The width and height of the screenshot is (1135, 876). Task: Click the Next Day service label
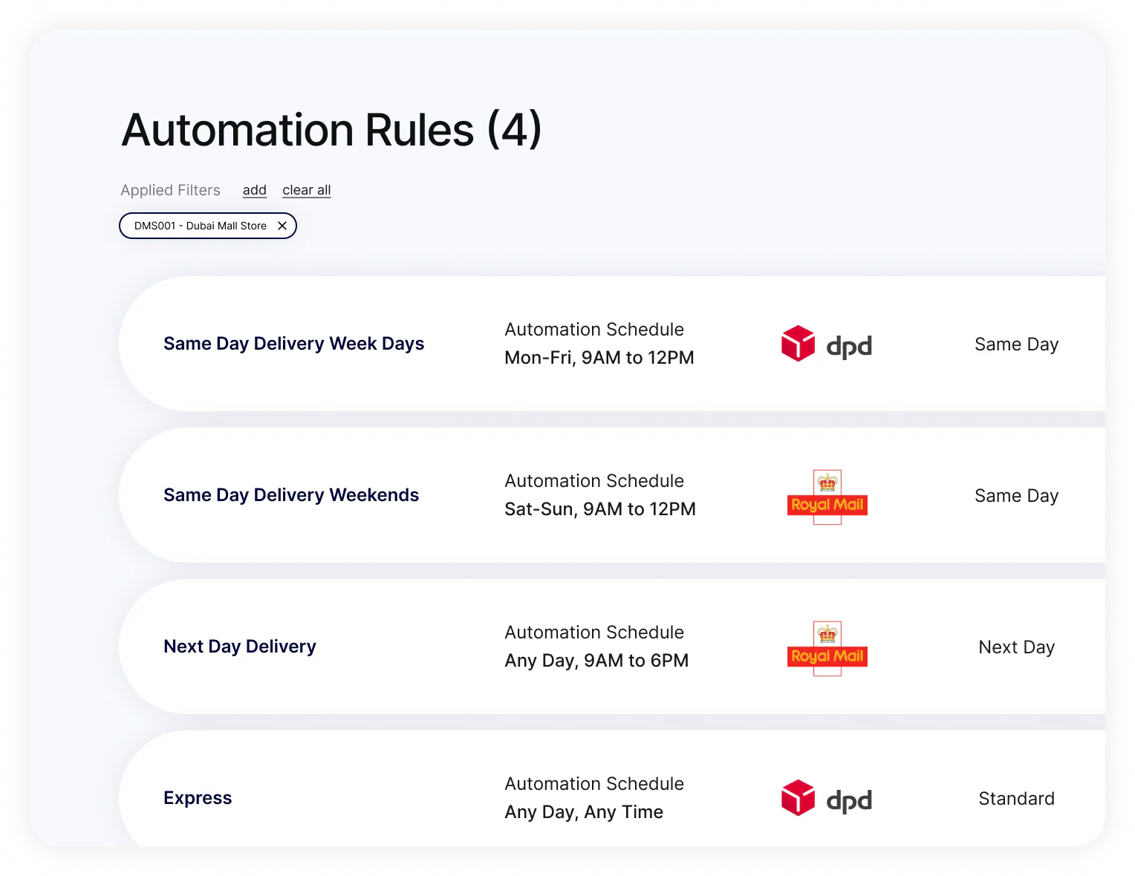(1016, 647)
